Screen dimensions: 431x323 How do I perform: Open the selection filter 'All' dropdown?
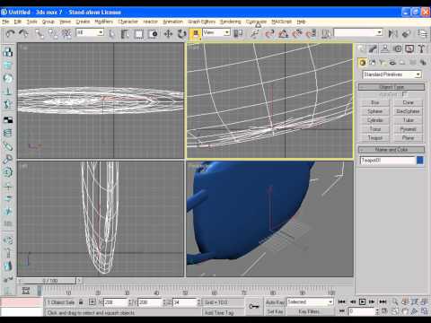pyautogui.click(x=90, y=32)
